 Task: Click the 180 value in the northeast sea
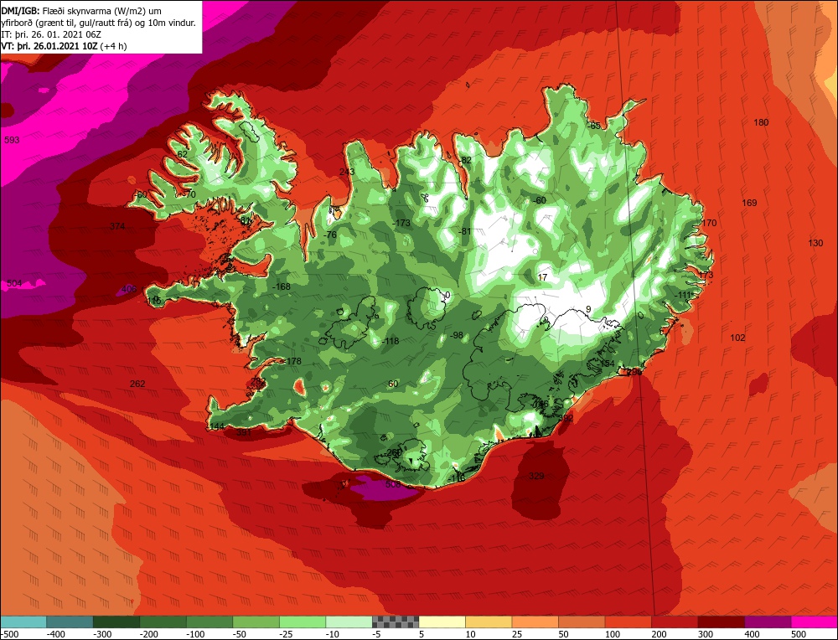coord(761,122)
